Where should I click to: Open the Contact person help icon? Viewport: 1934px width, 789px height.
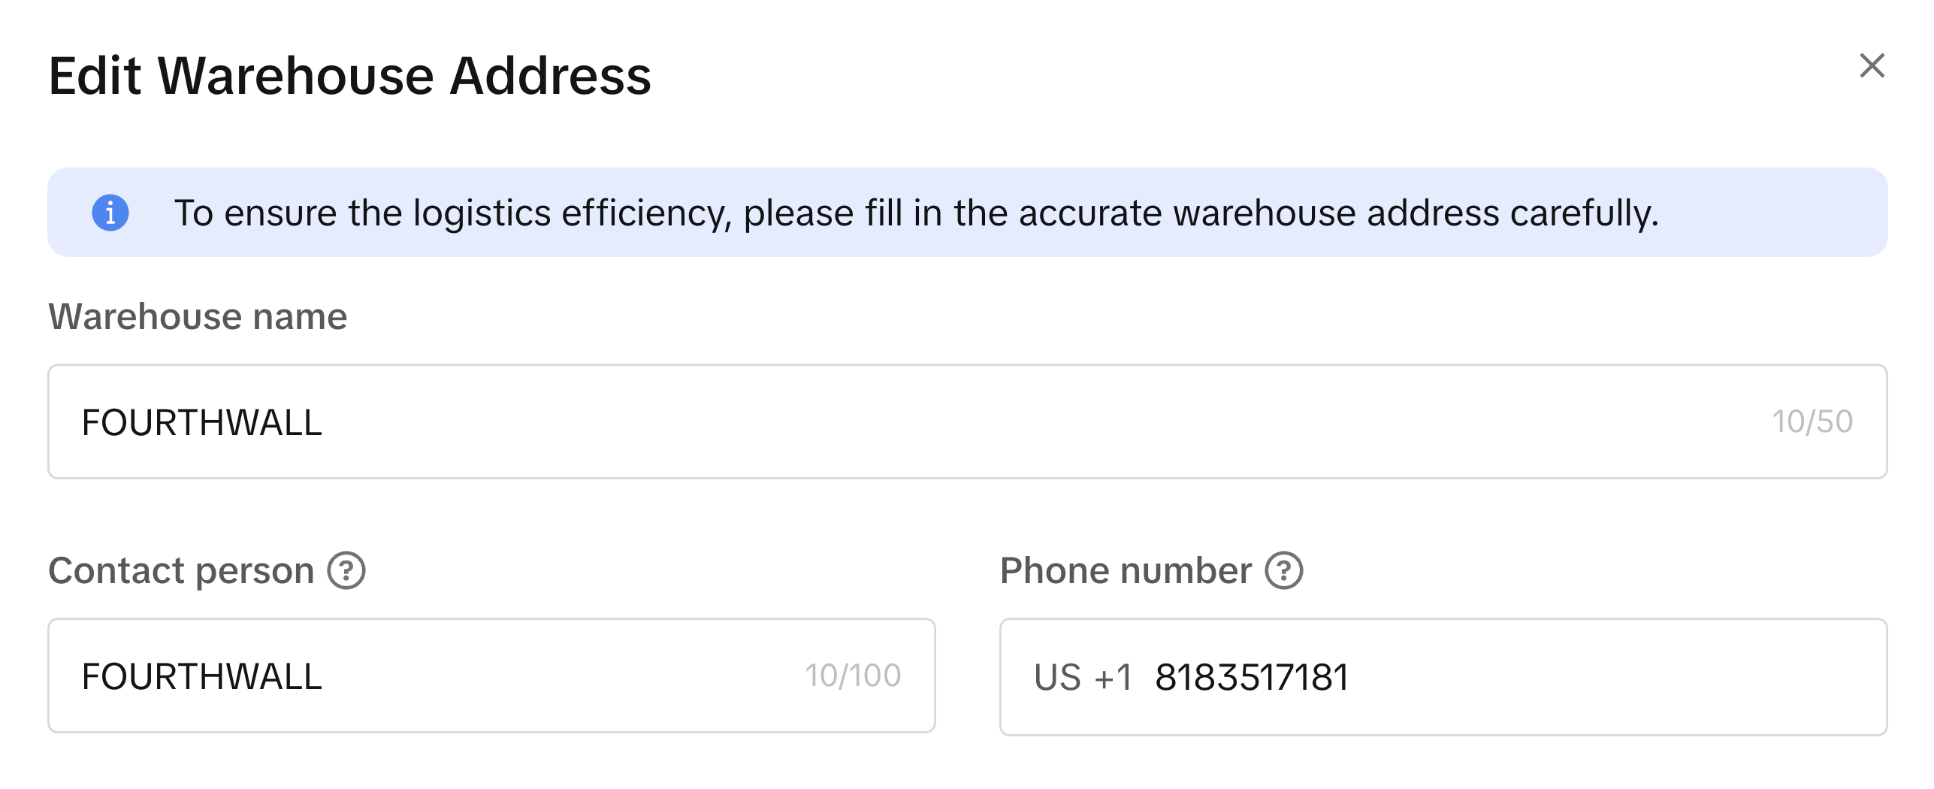click(346, 570)
